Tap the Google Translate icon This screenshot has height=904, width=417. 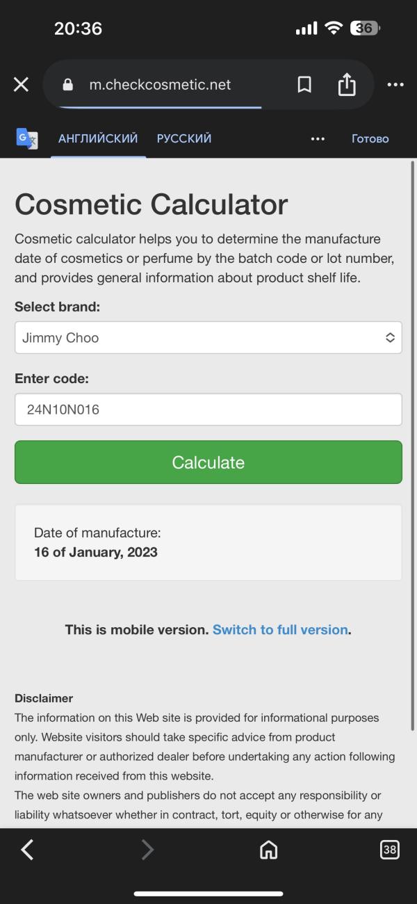[27, 138]
